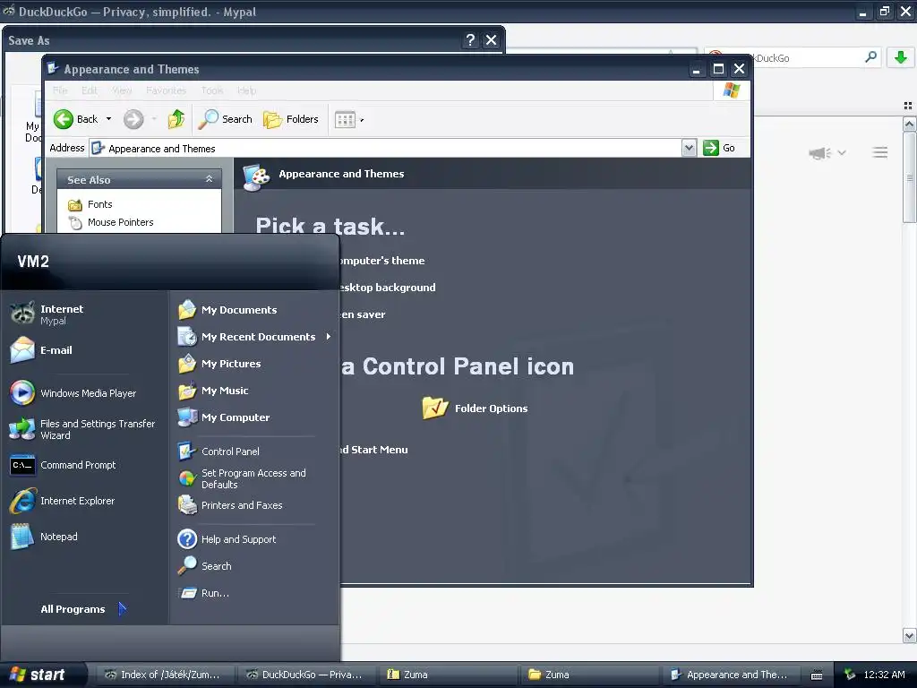Click the browser scrollbar up arrow
This screenshot has width=917, height=688.
point(909,124)
